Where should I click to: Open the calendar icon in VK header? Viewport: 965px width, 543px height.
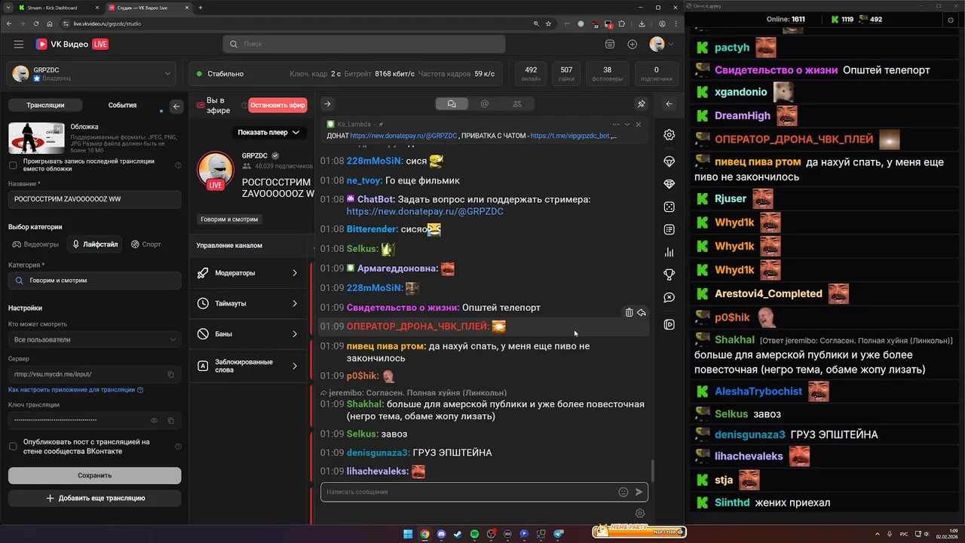point(610,44)
